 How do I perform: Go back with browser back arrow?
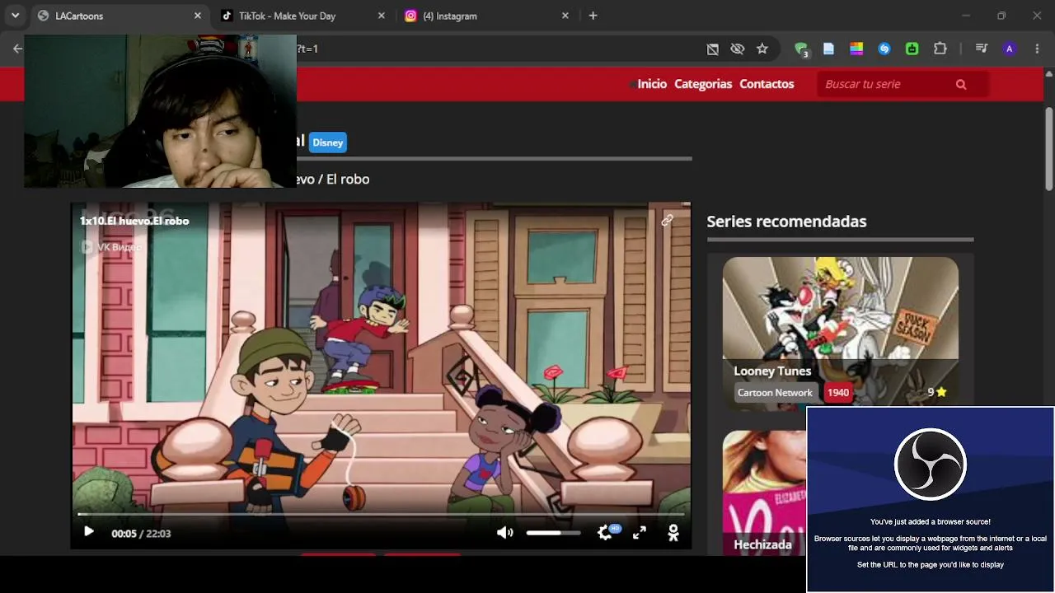16,49
